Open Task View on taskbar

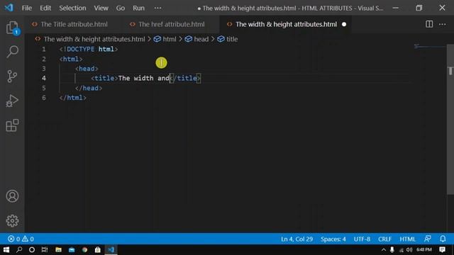click(45, 249)
